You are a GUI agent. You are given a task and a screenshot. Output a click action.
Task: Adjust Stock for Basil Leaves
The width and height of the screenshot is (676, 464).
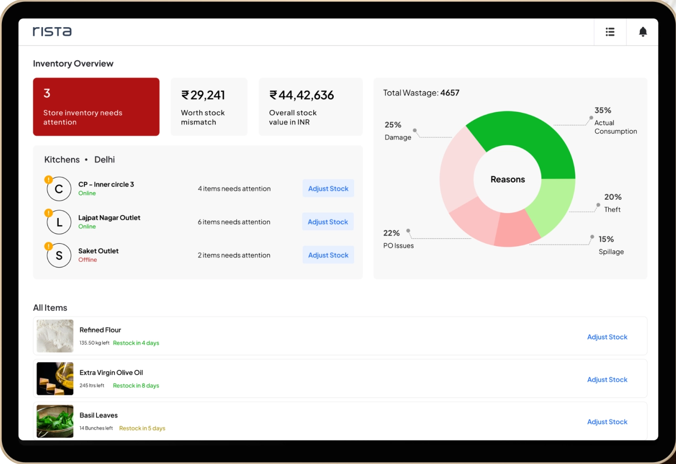[607, 421]
